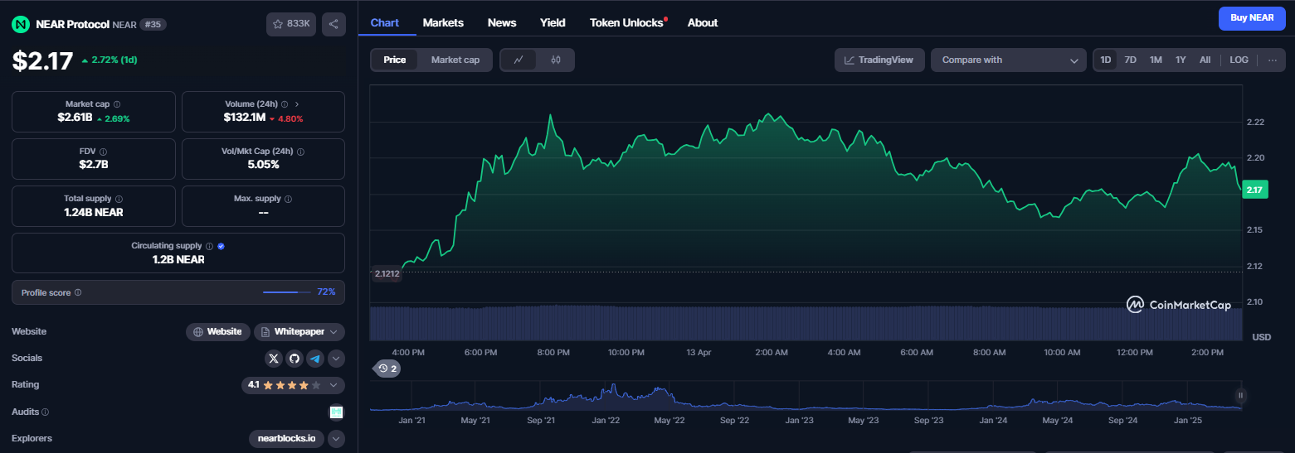Expand the Whitepaper dropdown
This screenshot has height=453, width=1295.
(x=299, y=332)
